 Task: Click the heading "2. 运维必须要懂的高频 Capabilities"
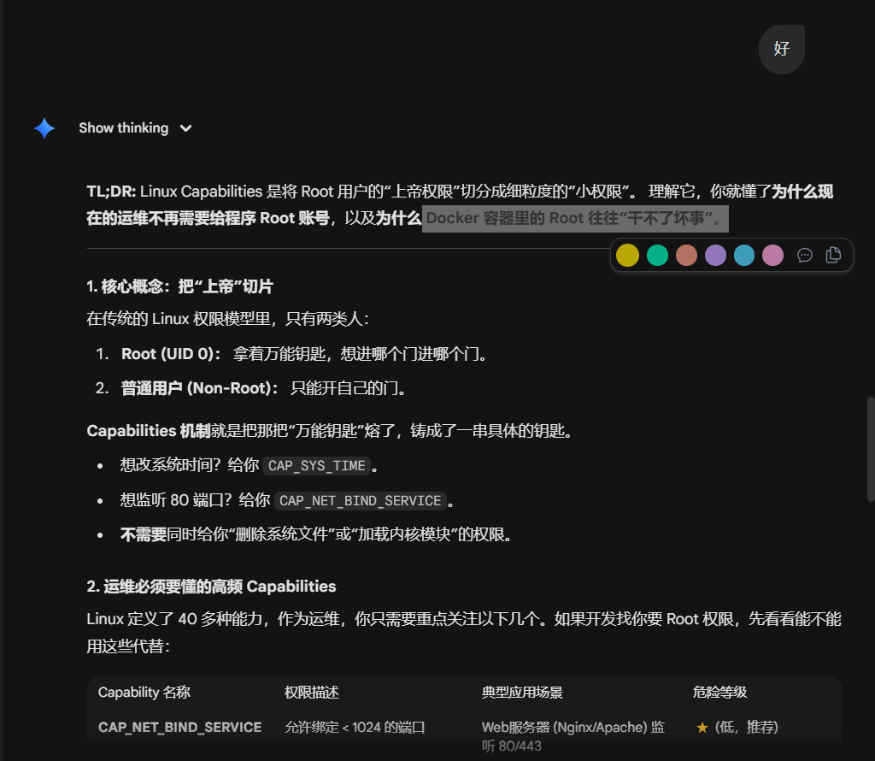[211, 587]
